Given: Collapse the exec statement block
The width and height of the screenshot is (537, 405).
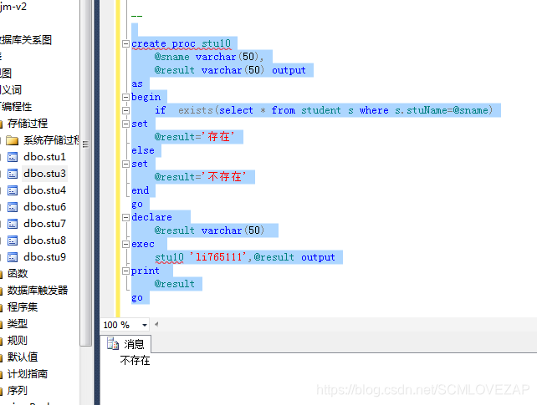Looking at the screenshot, I should click(125, 244).
